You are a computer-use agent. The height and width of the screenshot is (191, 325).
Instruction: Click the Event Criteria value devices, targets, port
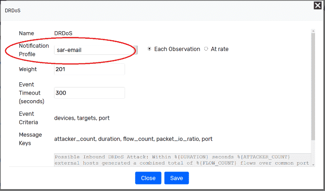[82, 118]
